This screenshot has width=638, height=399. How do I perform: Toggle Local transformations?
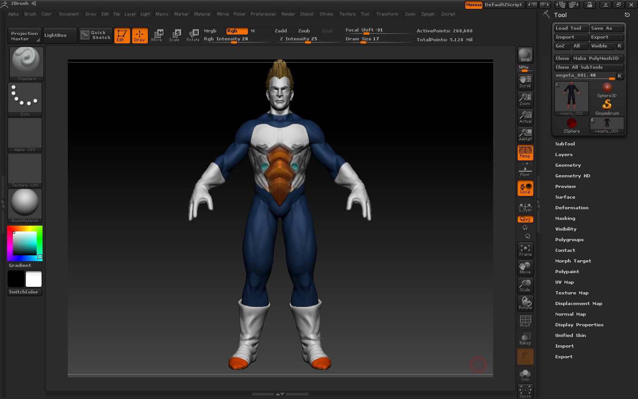(x=525, y=188)
